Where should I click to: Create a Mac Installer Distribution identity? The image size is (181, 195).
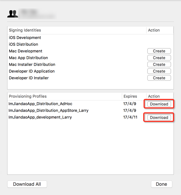pyautogui.click(x=159, y=64)
